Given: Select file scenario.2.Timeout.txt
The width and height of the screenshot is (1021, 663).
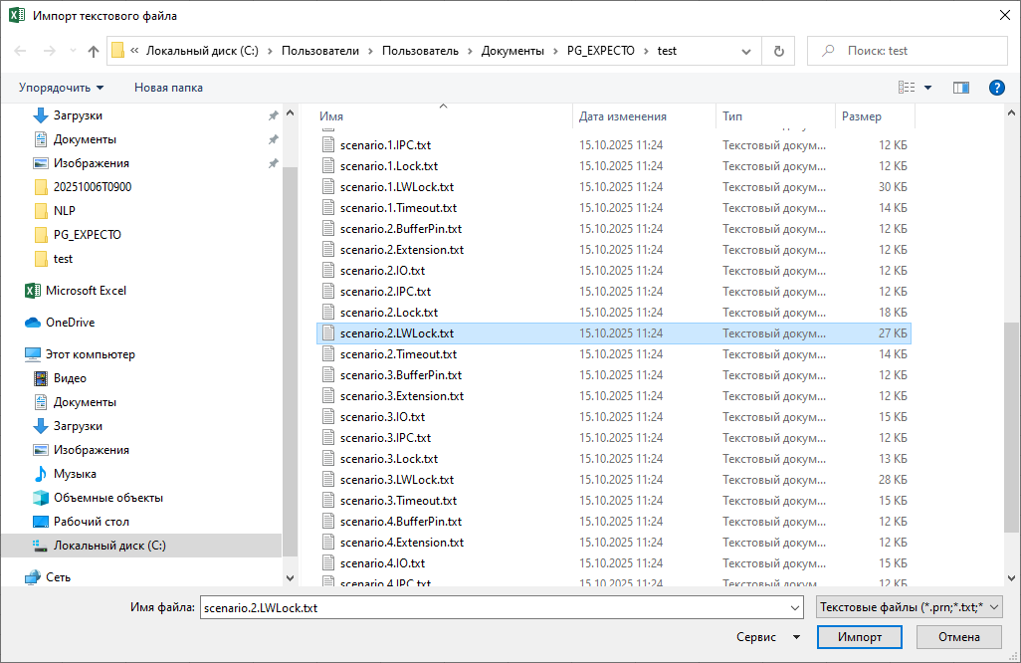Looking at the screenshot, I should click(x=613, y=354).
